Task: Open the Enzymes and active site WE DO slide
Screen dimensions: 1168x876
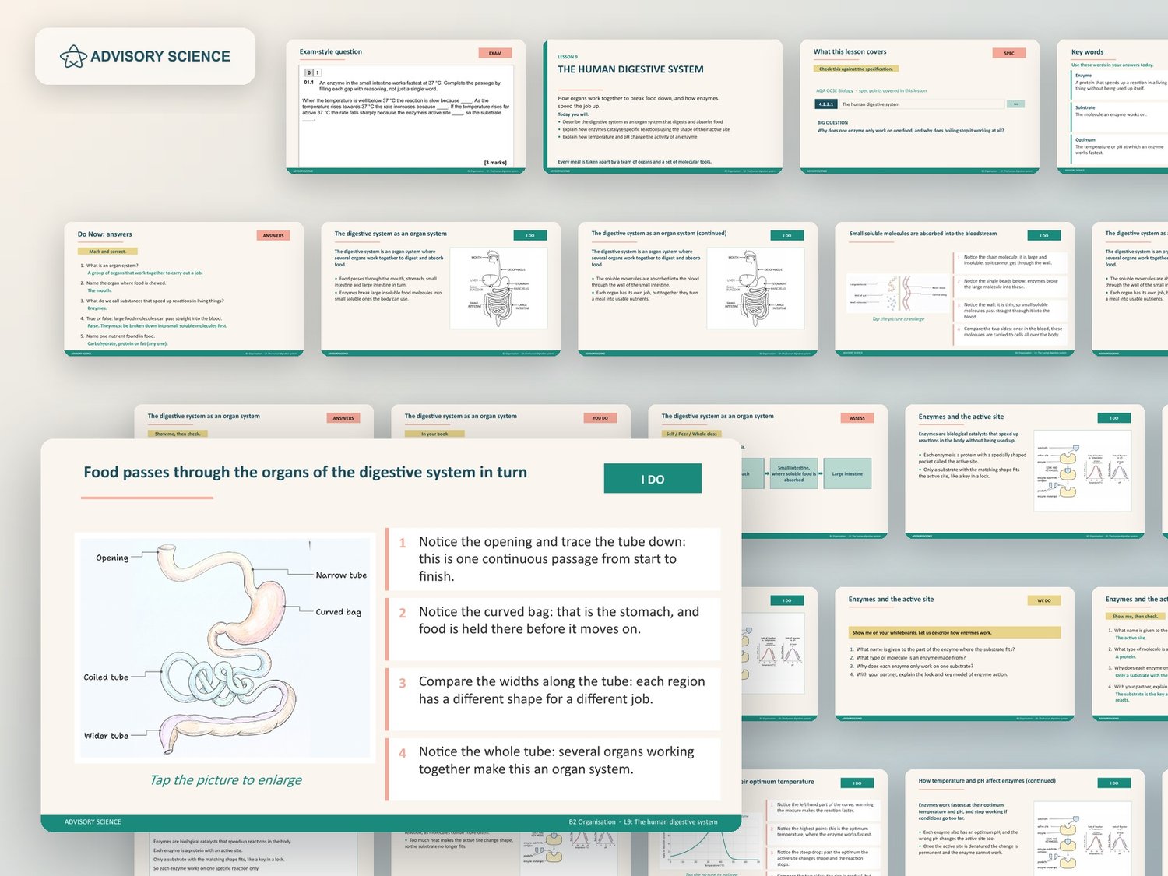Action: pyautogui.click(x=955, y=655)
